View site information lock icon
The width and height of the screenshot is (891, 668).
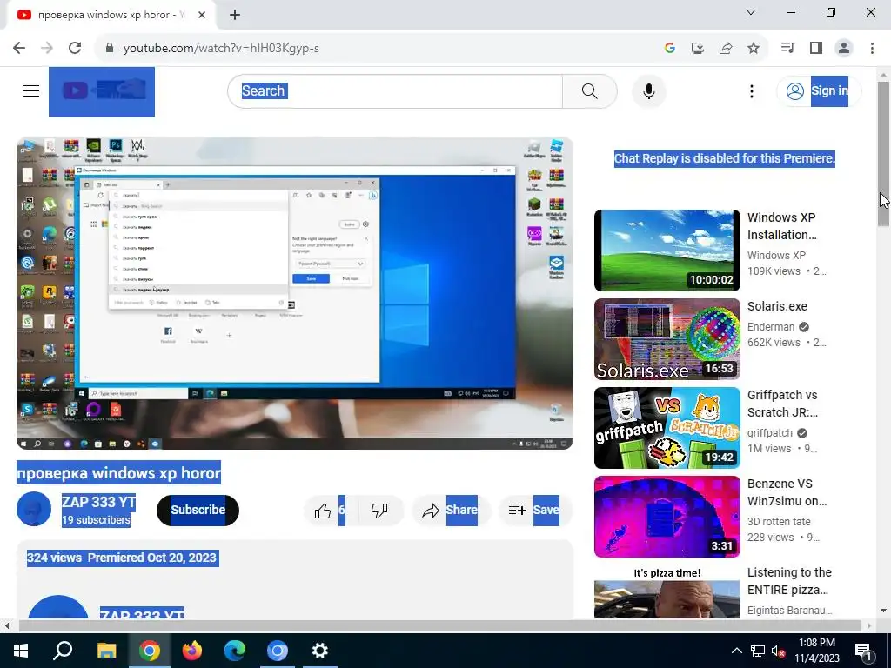110,49
